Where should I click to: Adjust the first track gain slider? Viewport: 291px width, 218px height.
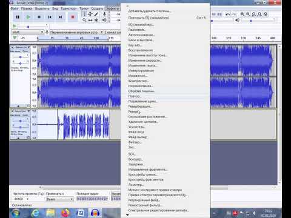coord(20,57)
